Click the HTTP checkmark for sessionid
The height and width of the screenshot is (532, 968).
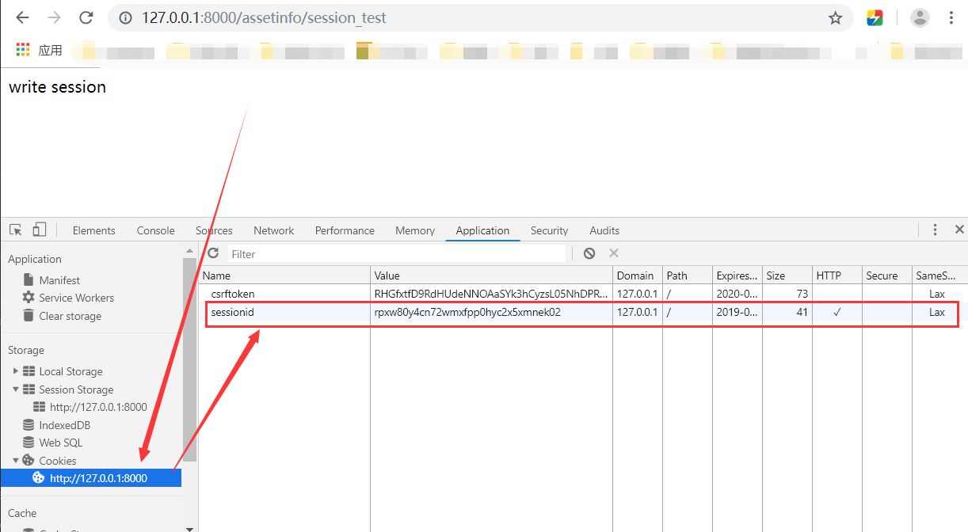(x=837, y=312)
